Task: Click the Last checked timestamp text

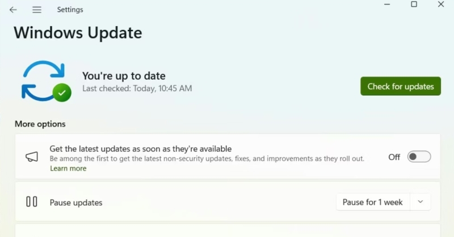Action: point(137,88)
